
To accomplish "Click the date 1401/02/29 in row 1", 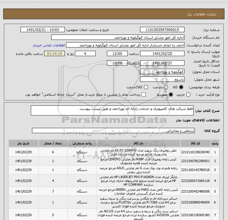I will (x=23, y=152).
